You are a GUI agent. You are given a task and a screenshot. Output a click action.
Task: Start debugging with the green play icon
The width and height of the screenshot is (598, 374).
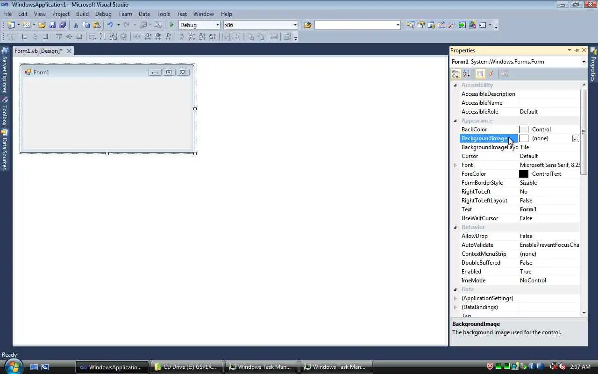click(x=171, y=25)
